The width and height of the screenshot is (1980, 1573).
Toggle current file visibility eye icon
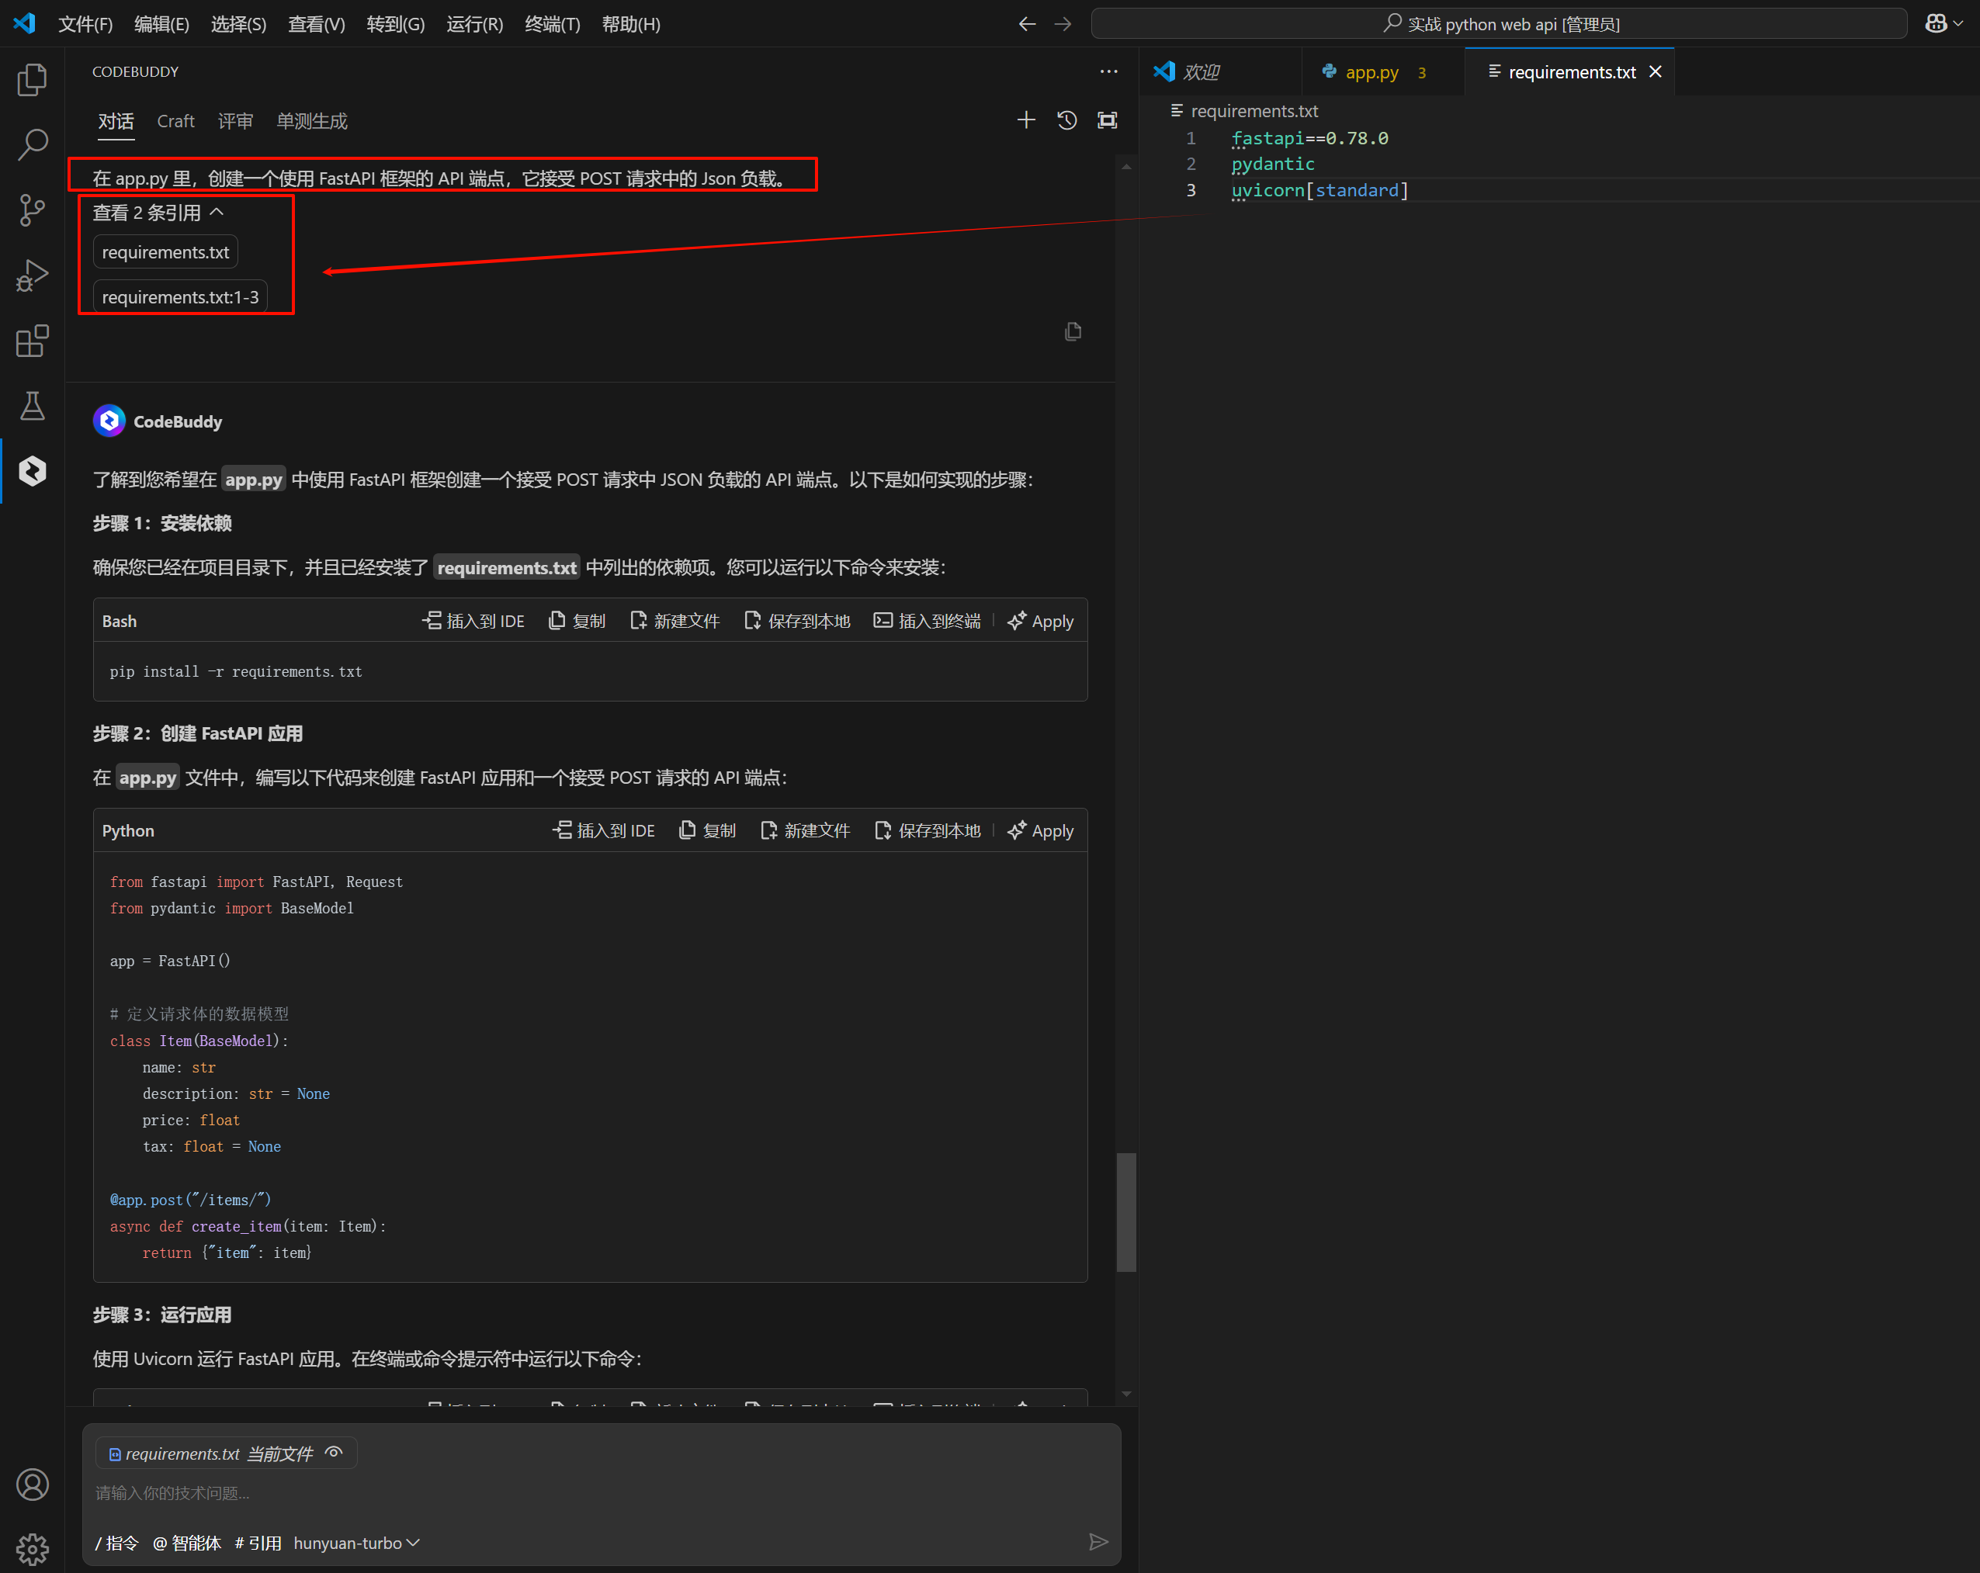click(x=335, y=1453)
